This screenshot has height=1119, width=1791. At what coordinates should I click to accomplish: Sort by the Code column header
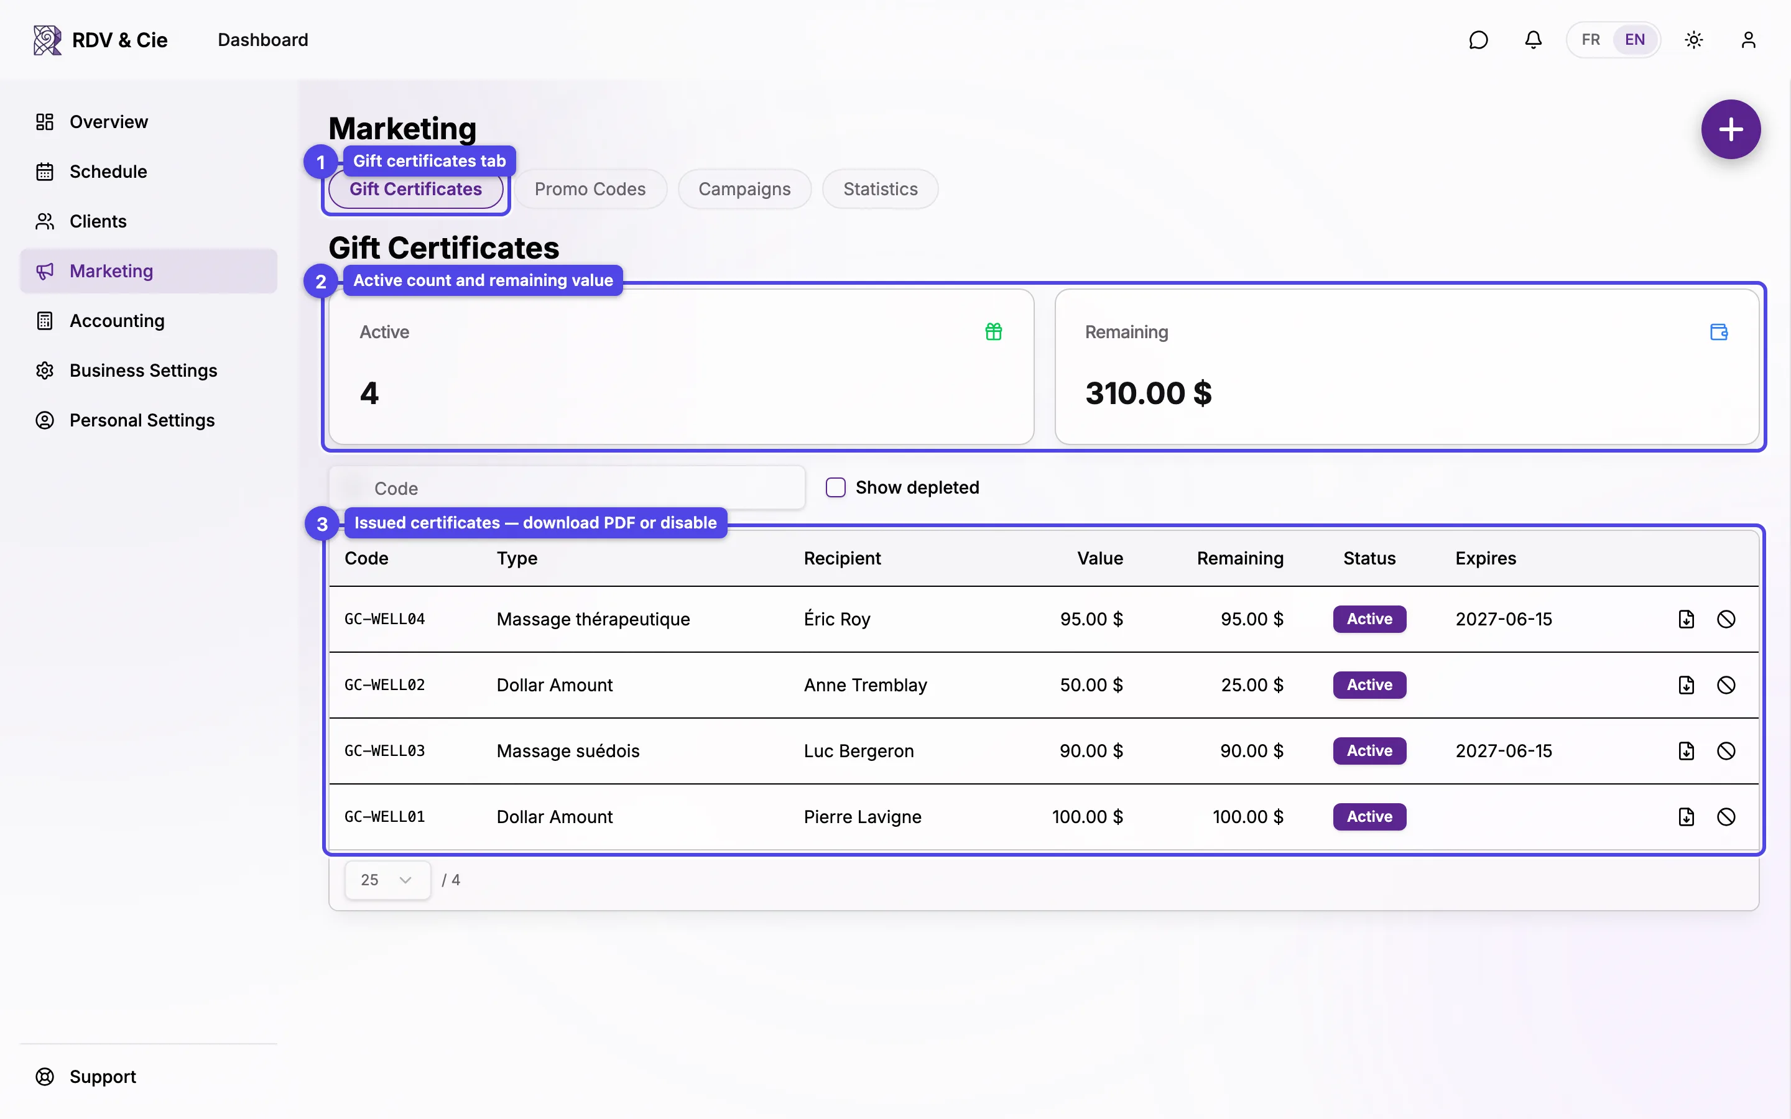366,559
